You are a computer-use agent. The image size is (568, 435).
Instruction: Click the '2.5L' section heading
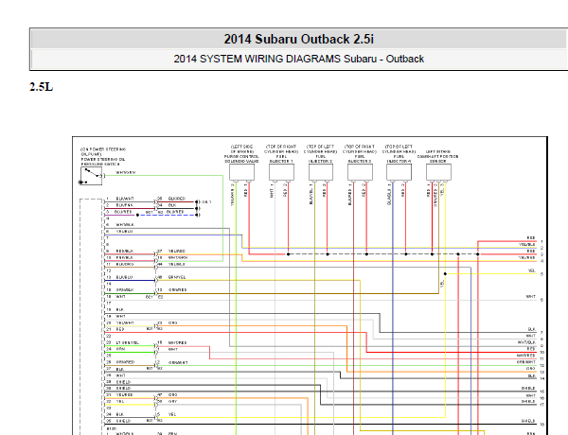(42, 87)
